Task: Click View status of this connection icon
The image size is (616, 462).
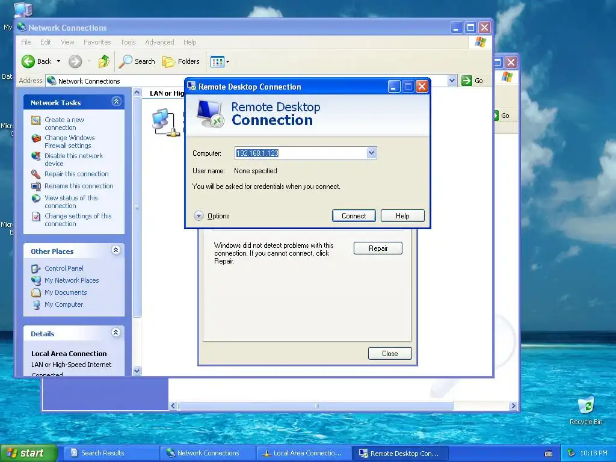Action: pyautogui.click(x=35, y=199)
